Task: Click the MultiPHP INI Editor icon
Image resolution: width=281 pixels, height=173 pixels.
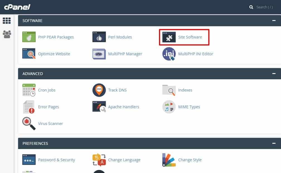Action: pos(169,54)
